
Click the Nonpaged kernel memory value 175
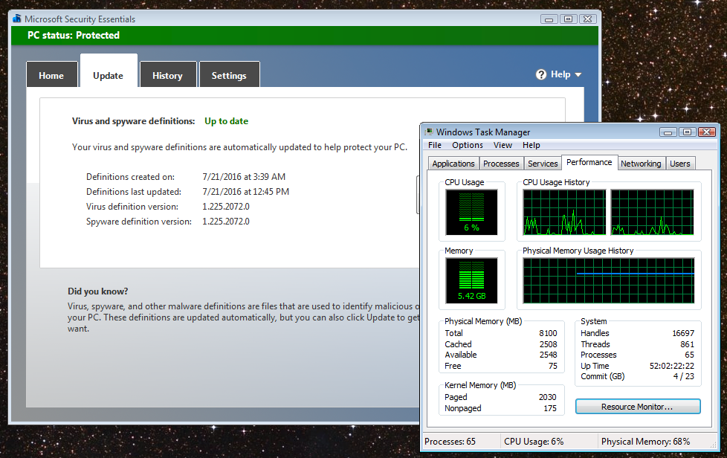point(550,408)
